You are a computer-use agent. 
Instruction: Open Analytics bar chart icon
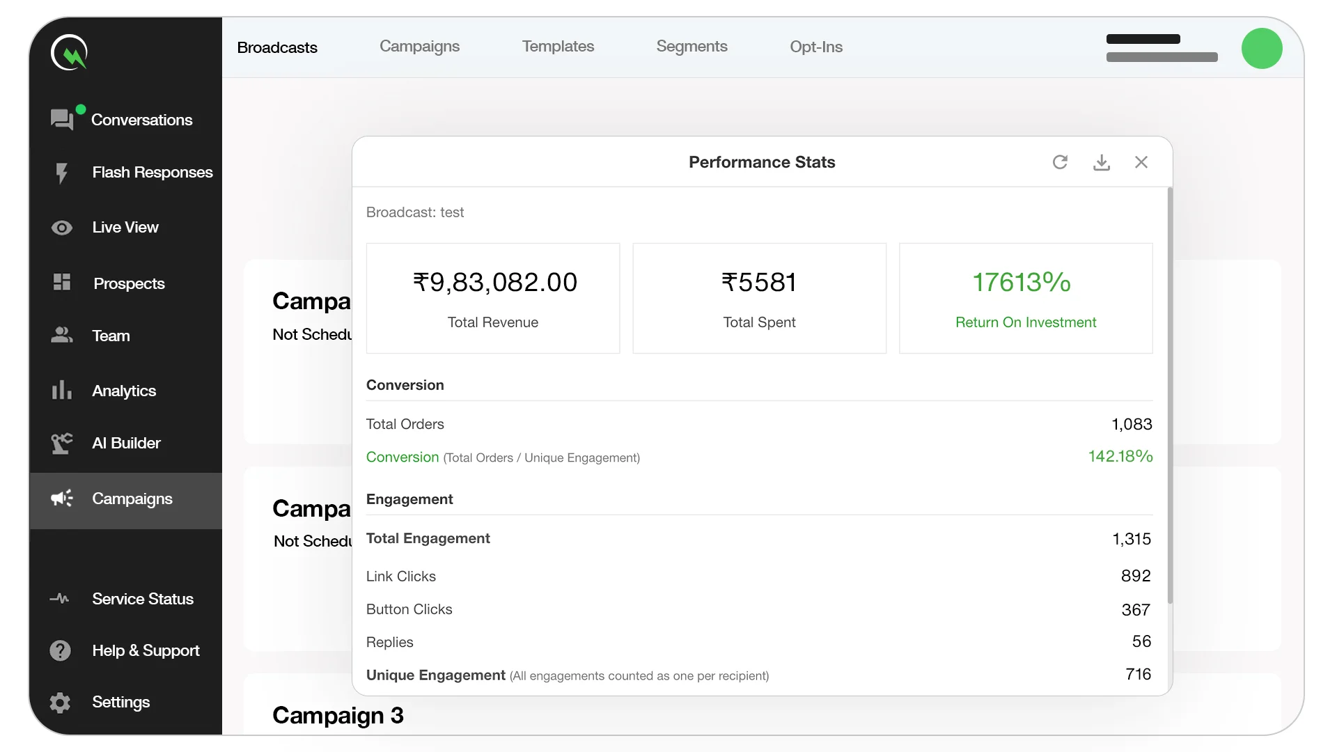[x=62, y=391]
